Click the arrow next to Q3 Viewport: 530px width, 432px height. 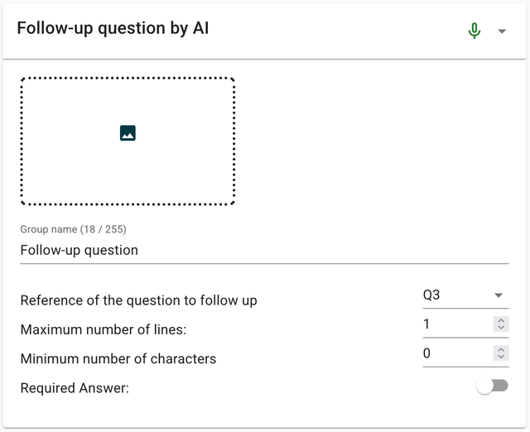coord(499,295)
